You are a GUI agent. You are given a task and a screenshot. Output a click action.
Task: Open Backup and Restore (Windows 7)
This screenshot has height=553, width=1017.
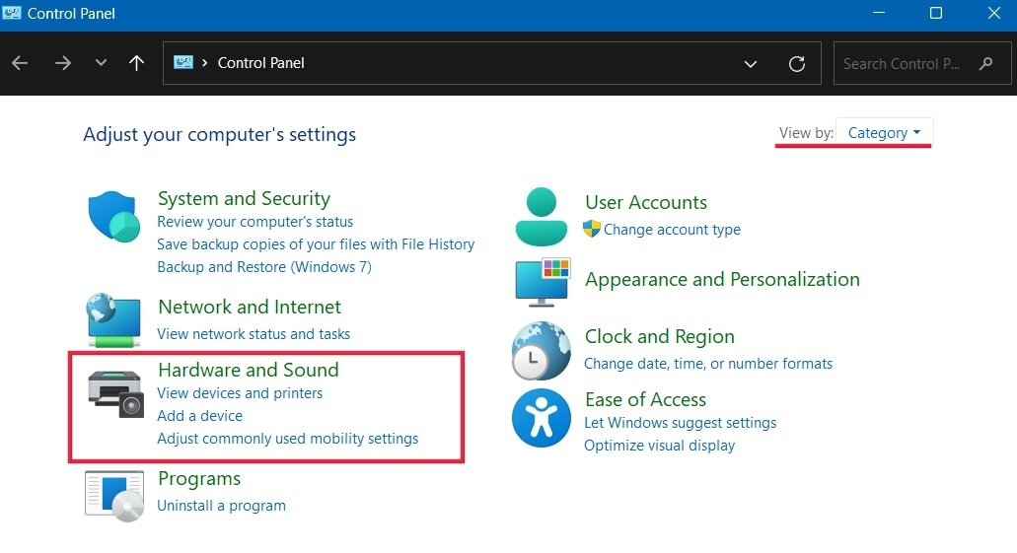264,267
